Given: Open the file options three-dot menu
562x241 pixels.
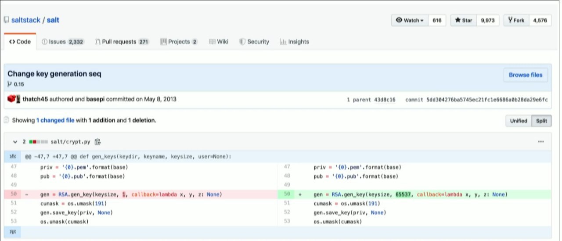Looking at the screenshot, I should [x=541, y=142].
